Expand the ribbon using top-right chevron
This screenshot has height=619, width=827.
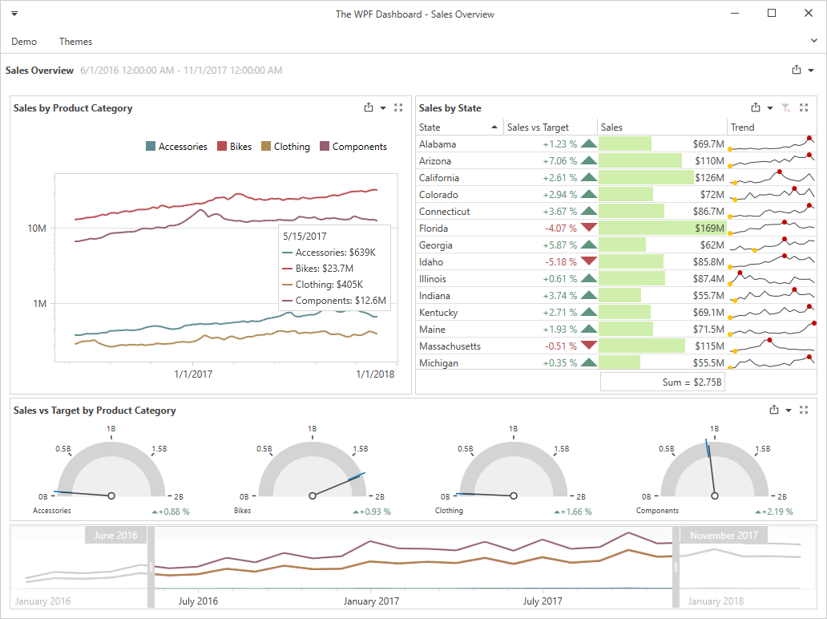click(814, 40)
